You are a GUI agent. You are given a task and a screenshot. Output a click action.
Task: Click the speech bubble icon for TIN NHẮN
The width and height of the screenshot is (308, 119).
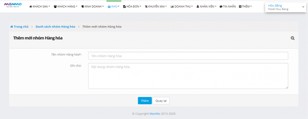[221, 6]
